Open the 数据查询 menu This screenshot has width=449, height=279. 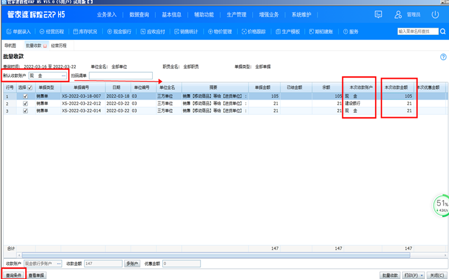pyautogui.click(x=140, y=14)
